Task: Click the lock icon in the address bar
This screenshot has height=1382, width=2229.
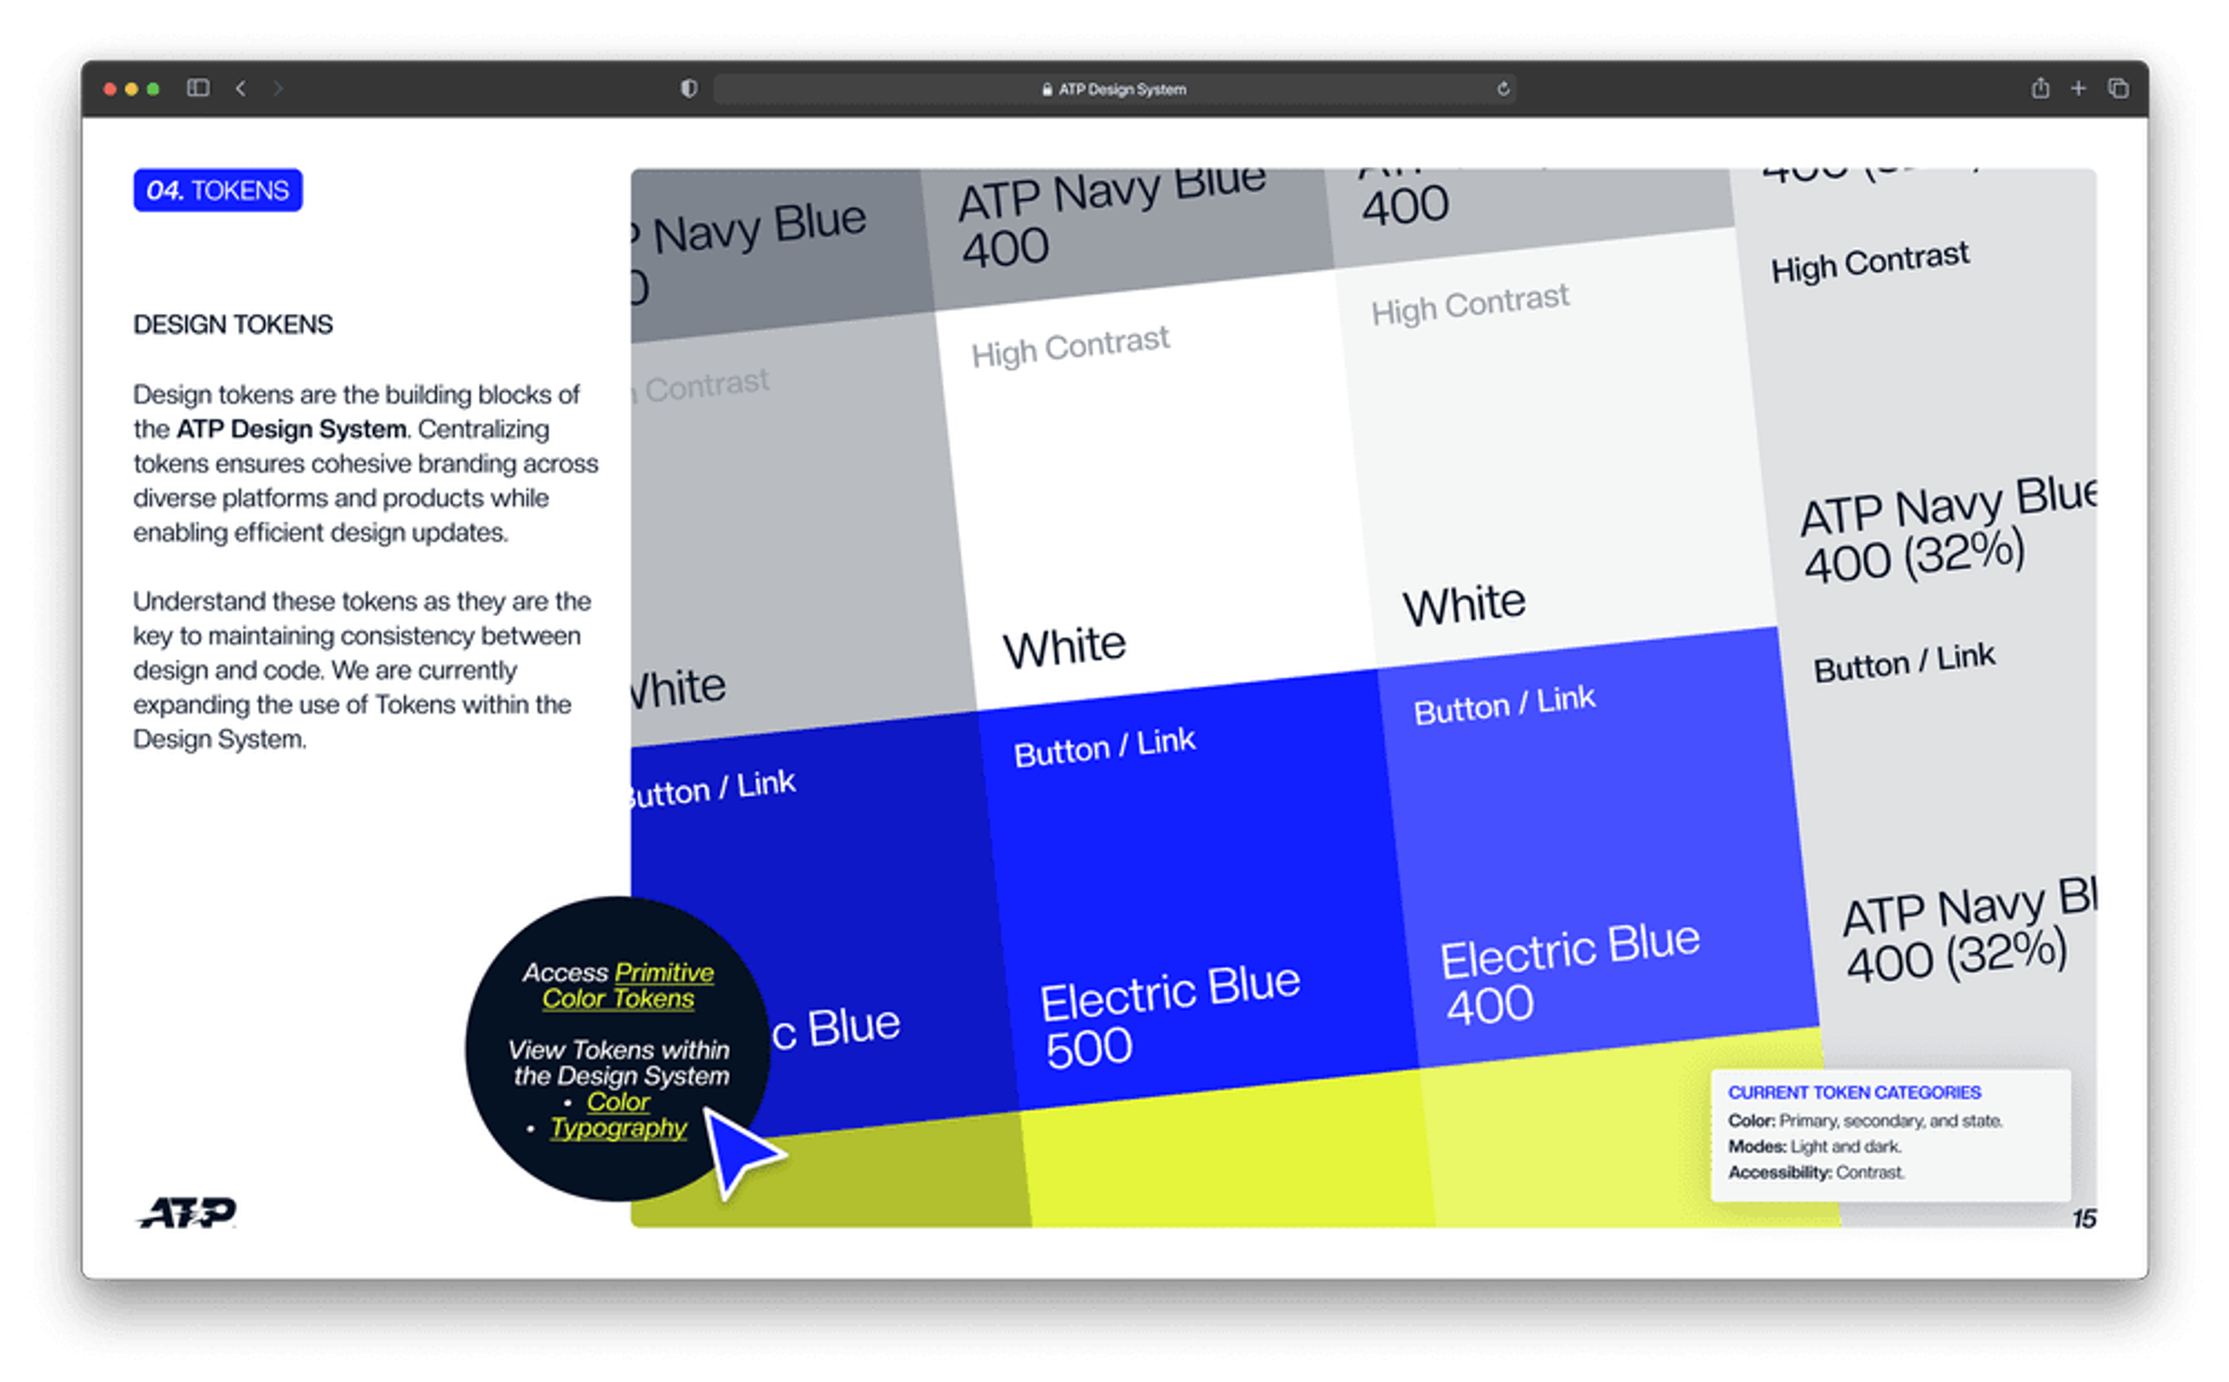Action: tap(1047, 89)
